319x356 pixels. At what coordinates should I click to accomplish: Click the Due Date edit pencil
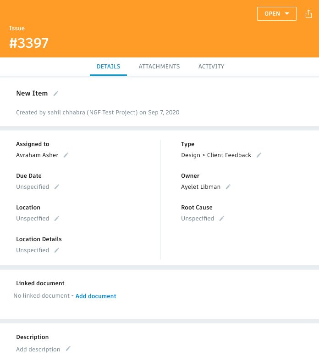click(57, 187)
